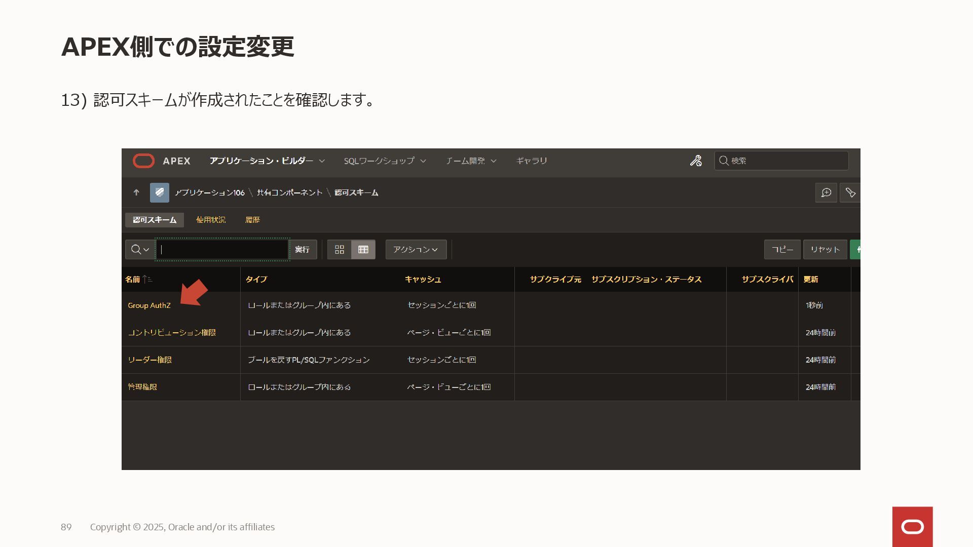Click the ページ・ビューごとに1回 cell in the 管理権限 row

[449, 387]
